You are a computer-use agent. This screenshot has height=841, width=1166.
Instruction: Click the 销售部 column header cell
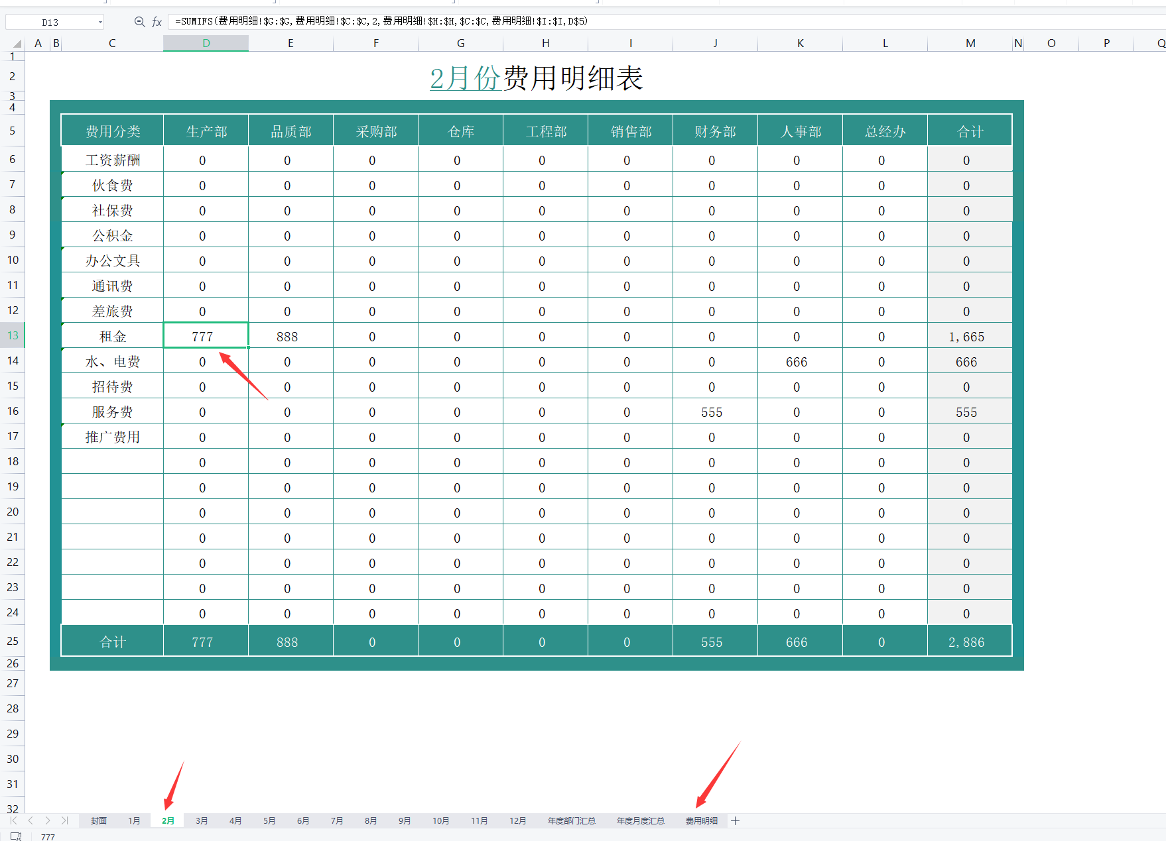pos(631,131)
